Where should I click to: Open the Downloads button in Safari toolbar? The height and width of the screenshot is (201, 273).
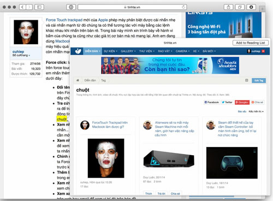[x=251, y=7]
